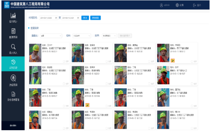
Task: Open worker photo on the 18:30:12 card
Action: (x=163, y=53)
